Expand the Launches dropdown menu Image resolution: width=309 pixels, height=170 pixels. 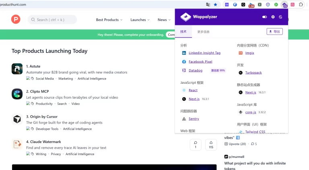140,20
